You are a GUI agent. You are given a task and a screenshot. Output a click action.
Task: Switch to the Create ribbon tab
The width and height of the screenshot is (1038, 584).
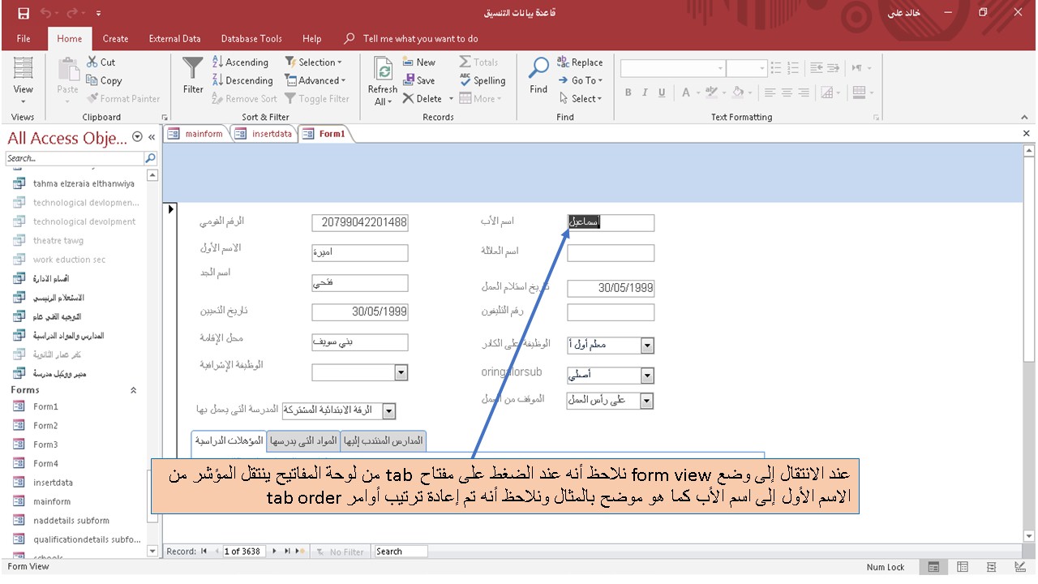[x=115, y=38]
